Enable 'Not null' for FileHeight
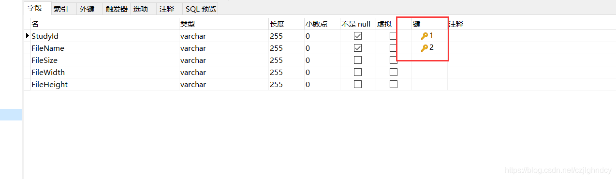616x179 pixels. [x=358, y=84]
